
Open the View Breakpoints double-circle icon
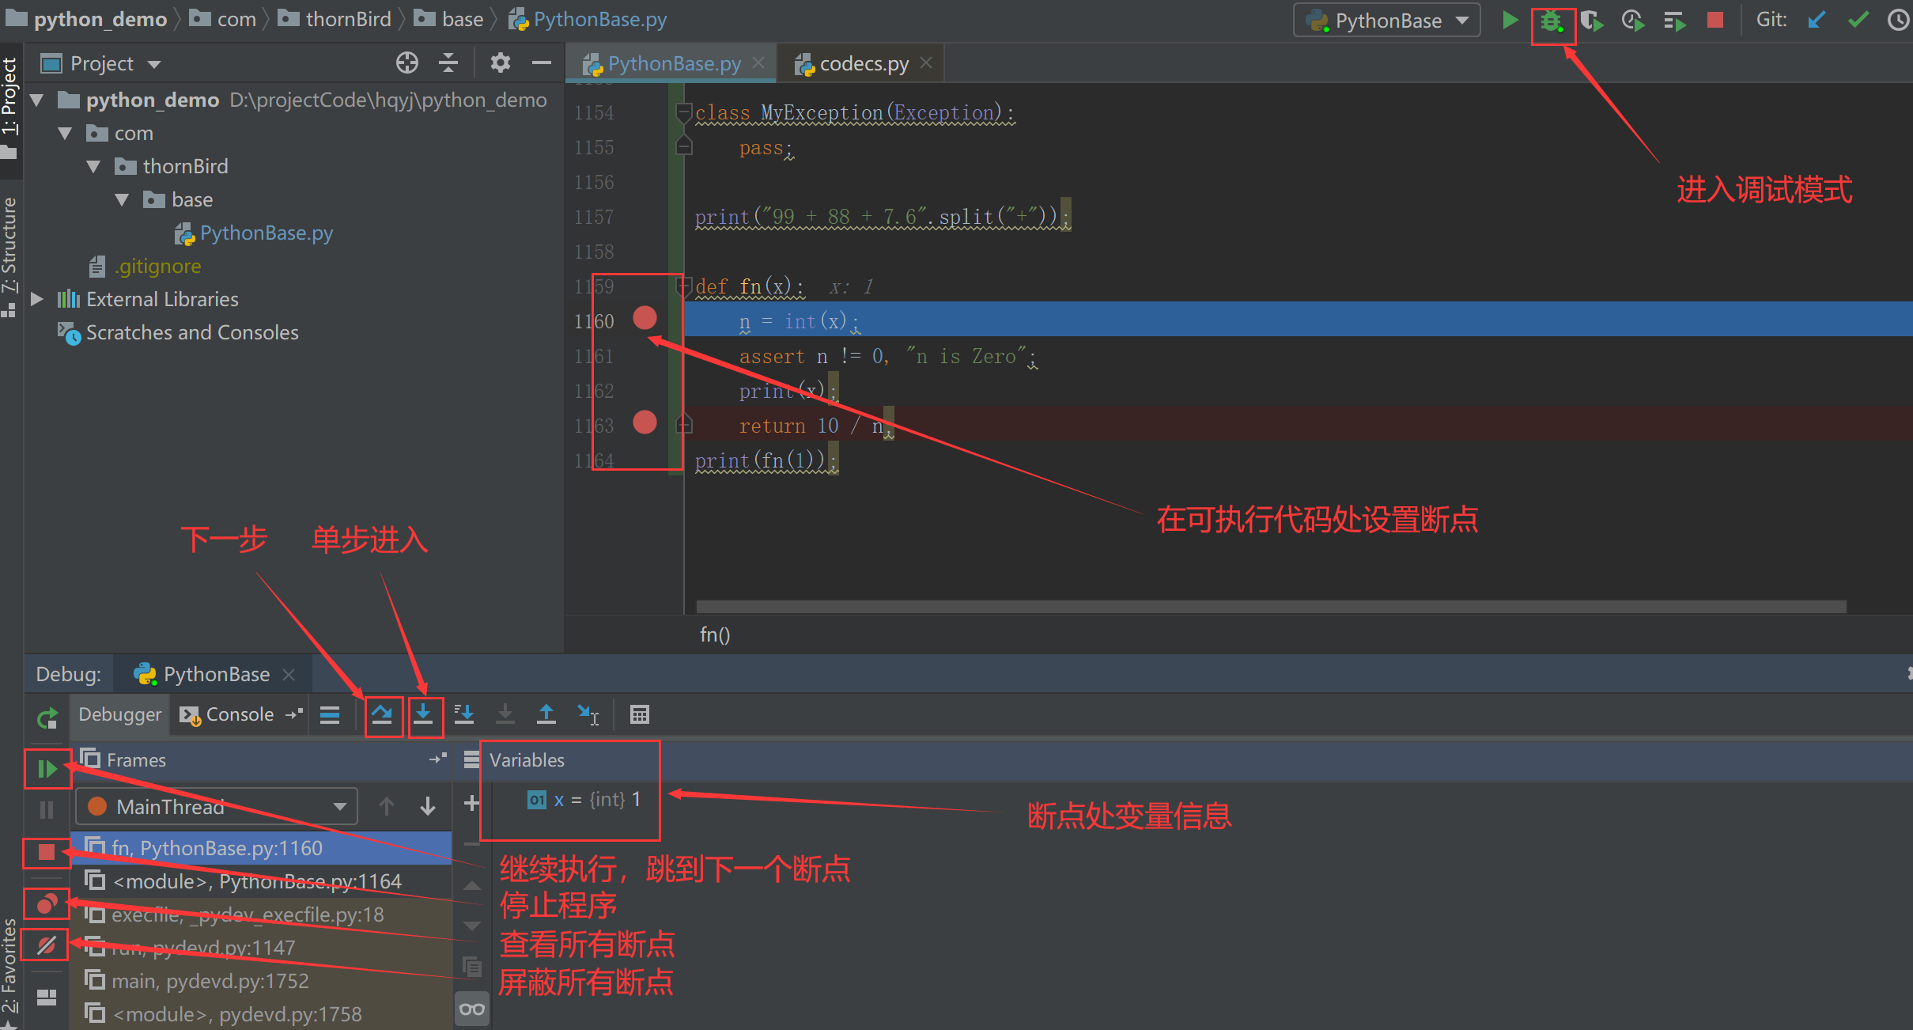point(46,903)
